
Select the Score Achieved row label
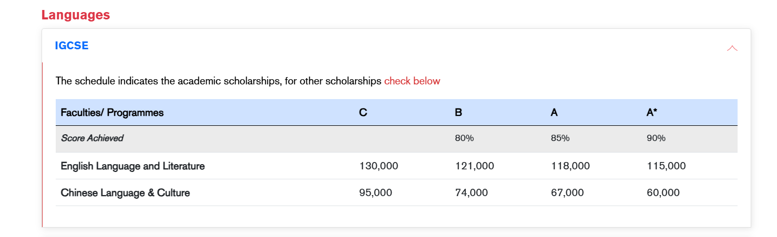pyautogui.click(x=92, y=138)
